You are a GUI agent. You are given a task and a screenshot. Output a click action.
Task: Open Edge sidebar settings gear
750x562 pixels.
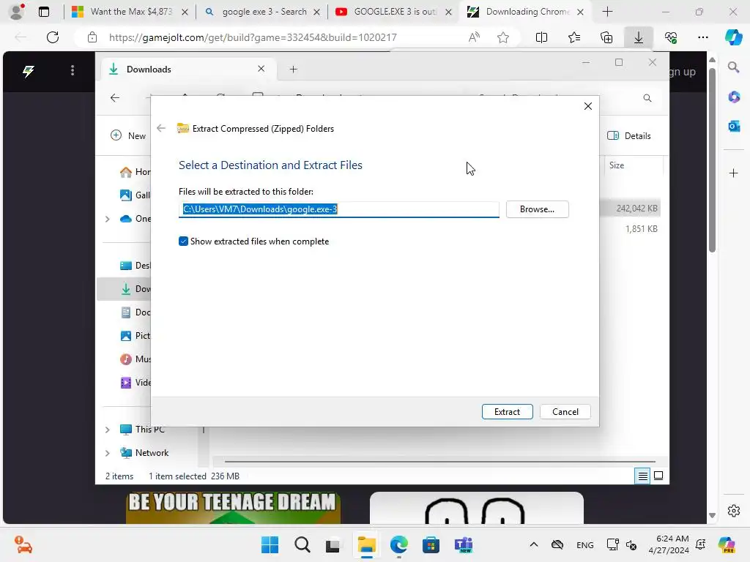tap(734, 510)
